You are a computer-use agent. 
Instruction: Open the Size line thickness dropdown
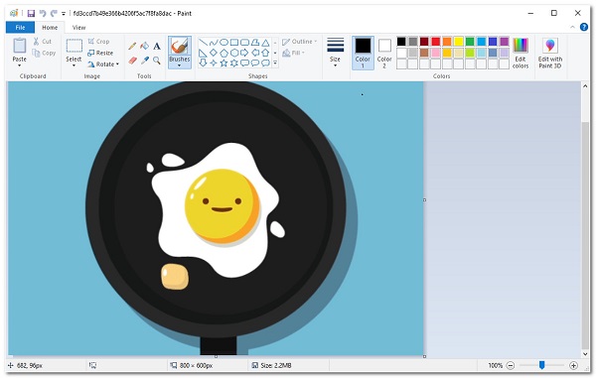pos(335,53)
